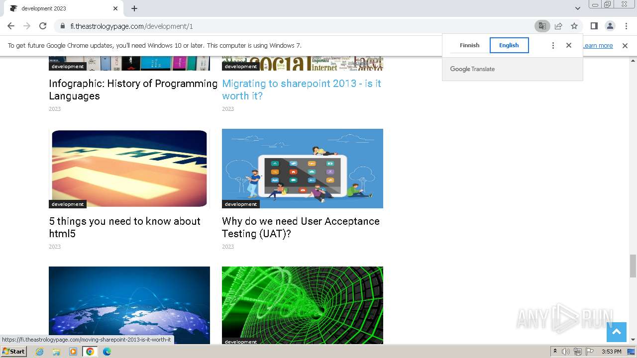Share this page icon
Viewport: 637px width, 358px height.
(x=558, y=26)
